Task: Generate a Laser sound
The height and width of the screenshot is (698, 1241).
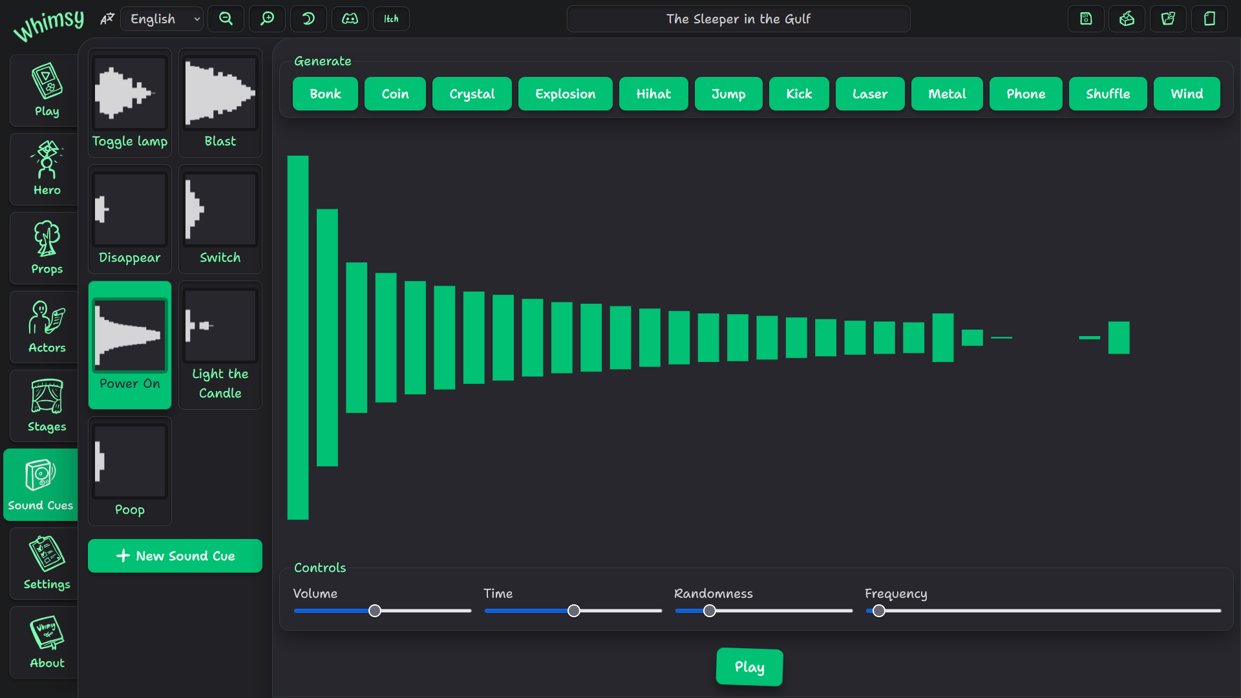Action: (869, 94)
